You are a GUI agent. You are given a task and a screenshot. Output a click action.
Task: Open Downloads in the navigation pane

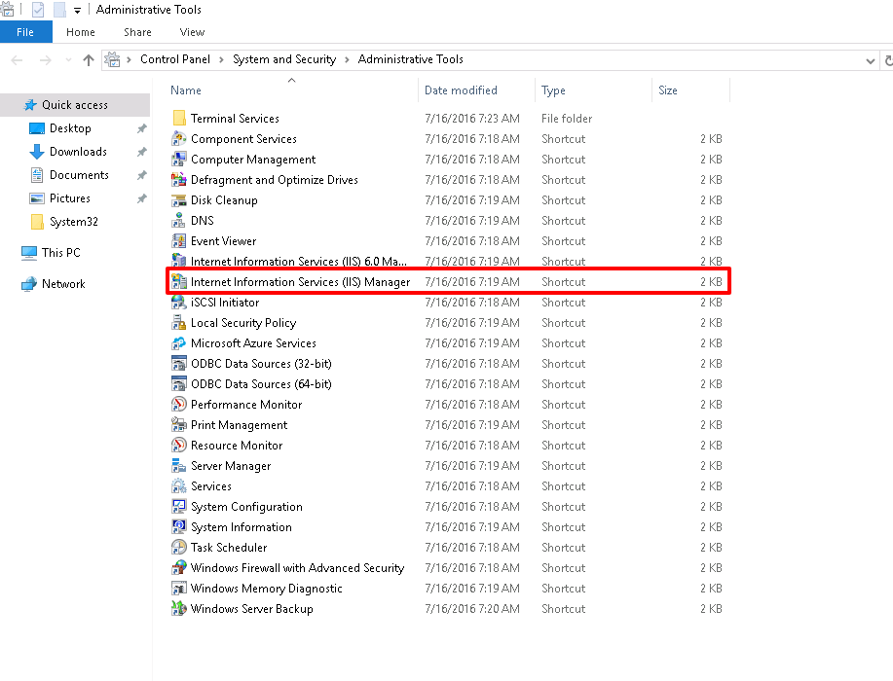[78, 152]
